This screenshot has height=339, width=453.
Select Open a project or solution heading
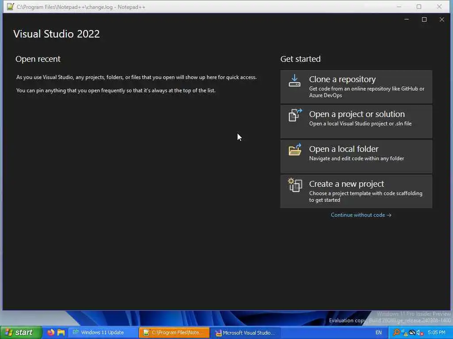click(x=357, y=114)
